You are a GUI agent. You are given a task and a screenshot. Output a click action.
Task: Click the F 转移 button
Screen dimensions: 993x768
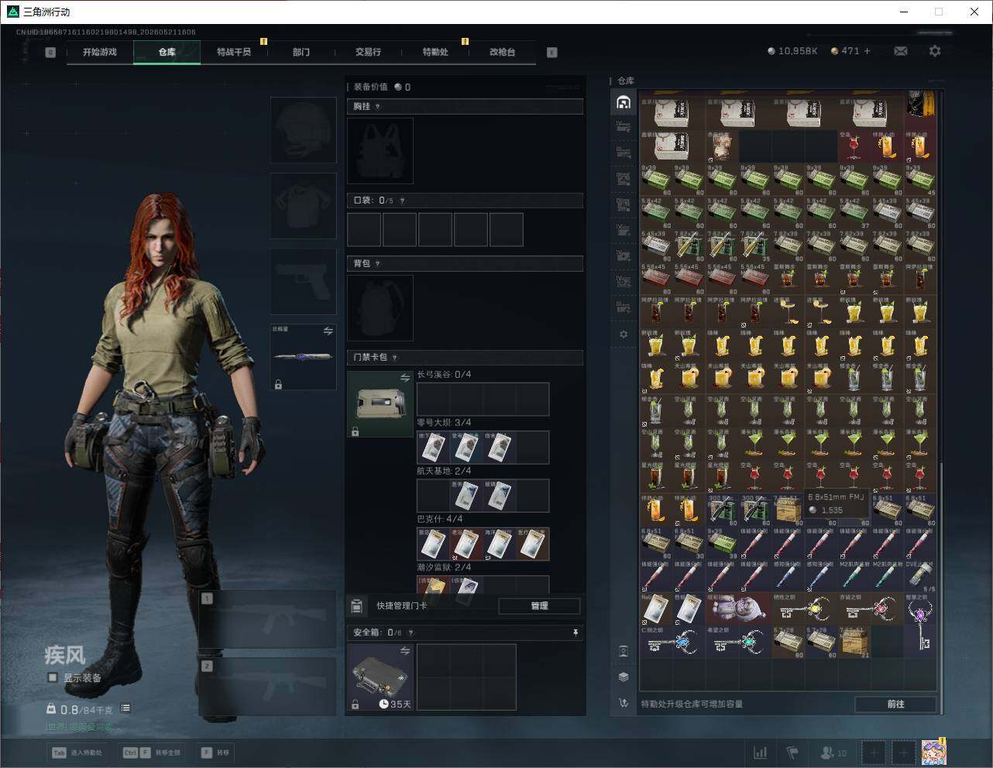215,753
